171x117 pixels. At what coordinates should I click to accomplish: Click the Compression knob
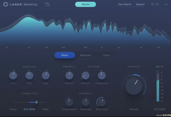point(69,102)
